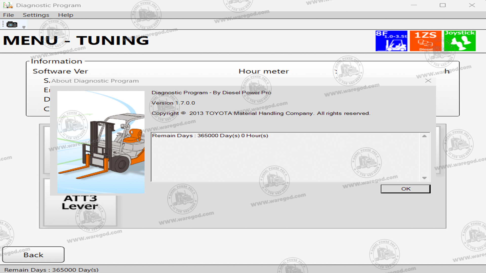This screenshot has height=273, width=486.
Task: Open the toolbar overflow dropdown arrow
Action: coord(24,27)
